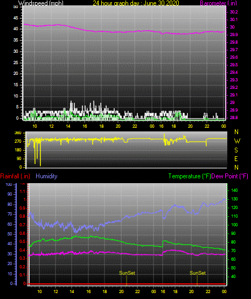Click windspeed scale value 15
This screenshot has height=299, width=251.
coord(16,85)
